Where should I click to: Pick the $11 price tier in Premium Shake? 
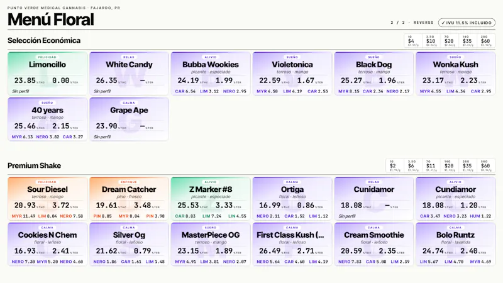(x=431, y=166)
